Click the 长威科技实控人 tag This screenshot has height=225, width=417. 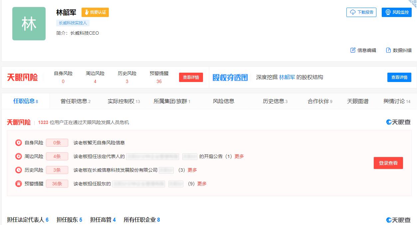tap(73, 23)
